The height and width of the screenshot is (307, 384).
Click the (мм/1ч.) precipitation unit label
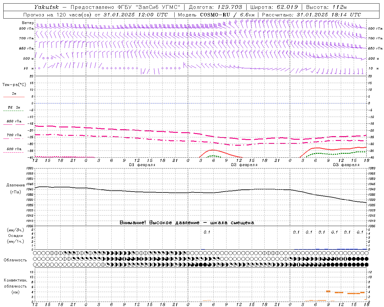[x=16, y=241]
